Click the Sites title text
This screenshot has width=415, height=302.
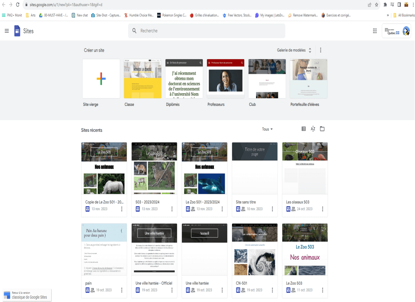pos(28,31)
